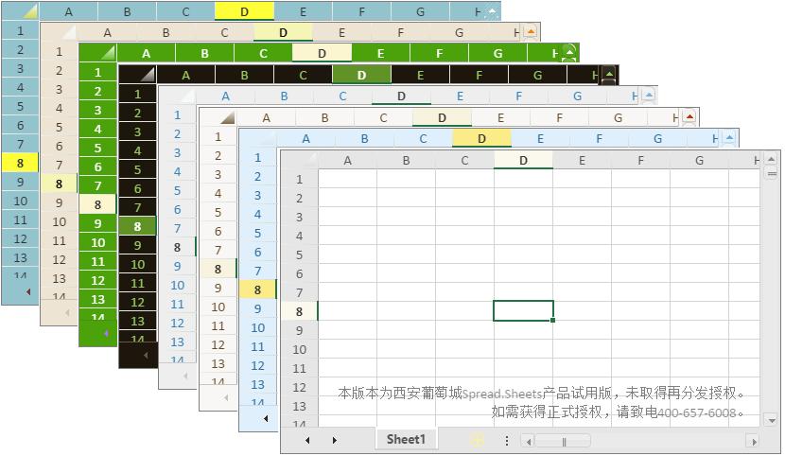Click the front sheet's vertical scrollbar thumb
The height and width of the screenshot is (456, 785).
[771, 174]
